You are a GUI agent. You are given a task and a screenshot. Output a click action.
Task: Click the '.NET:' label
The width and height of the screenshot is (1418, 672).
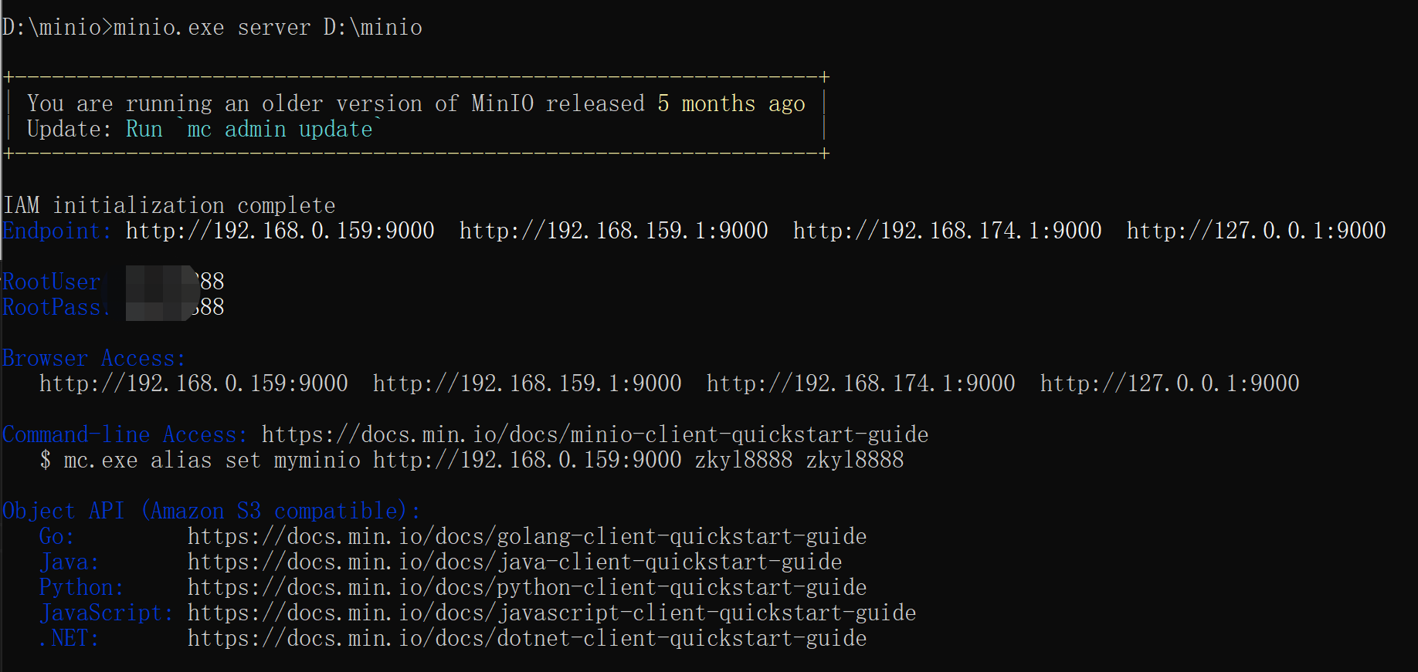point(70,638)
